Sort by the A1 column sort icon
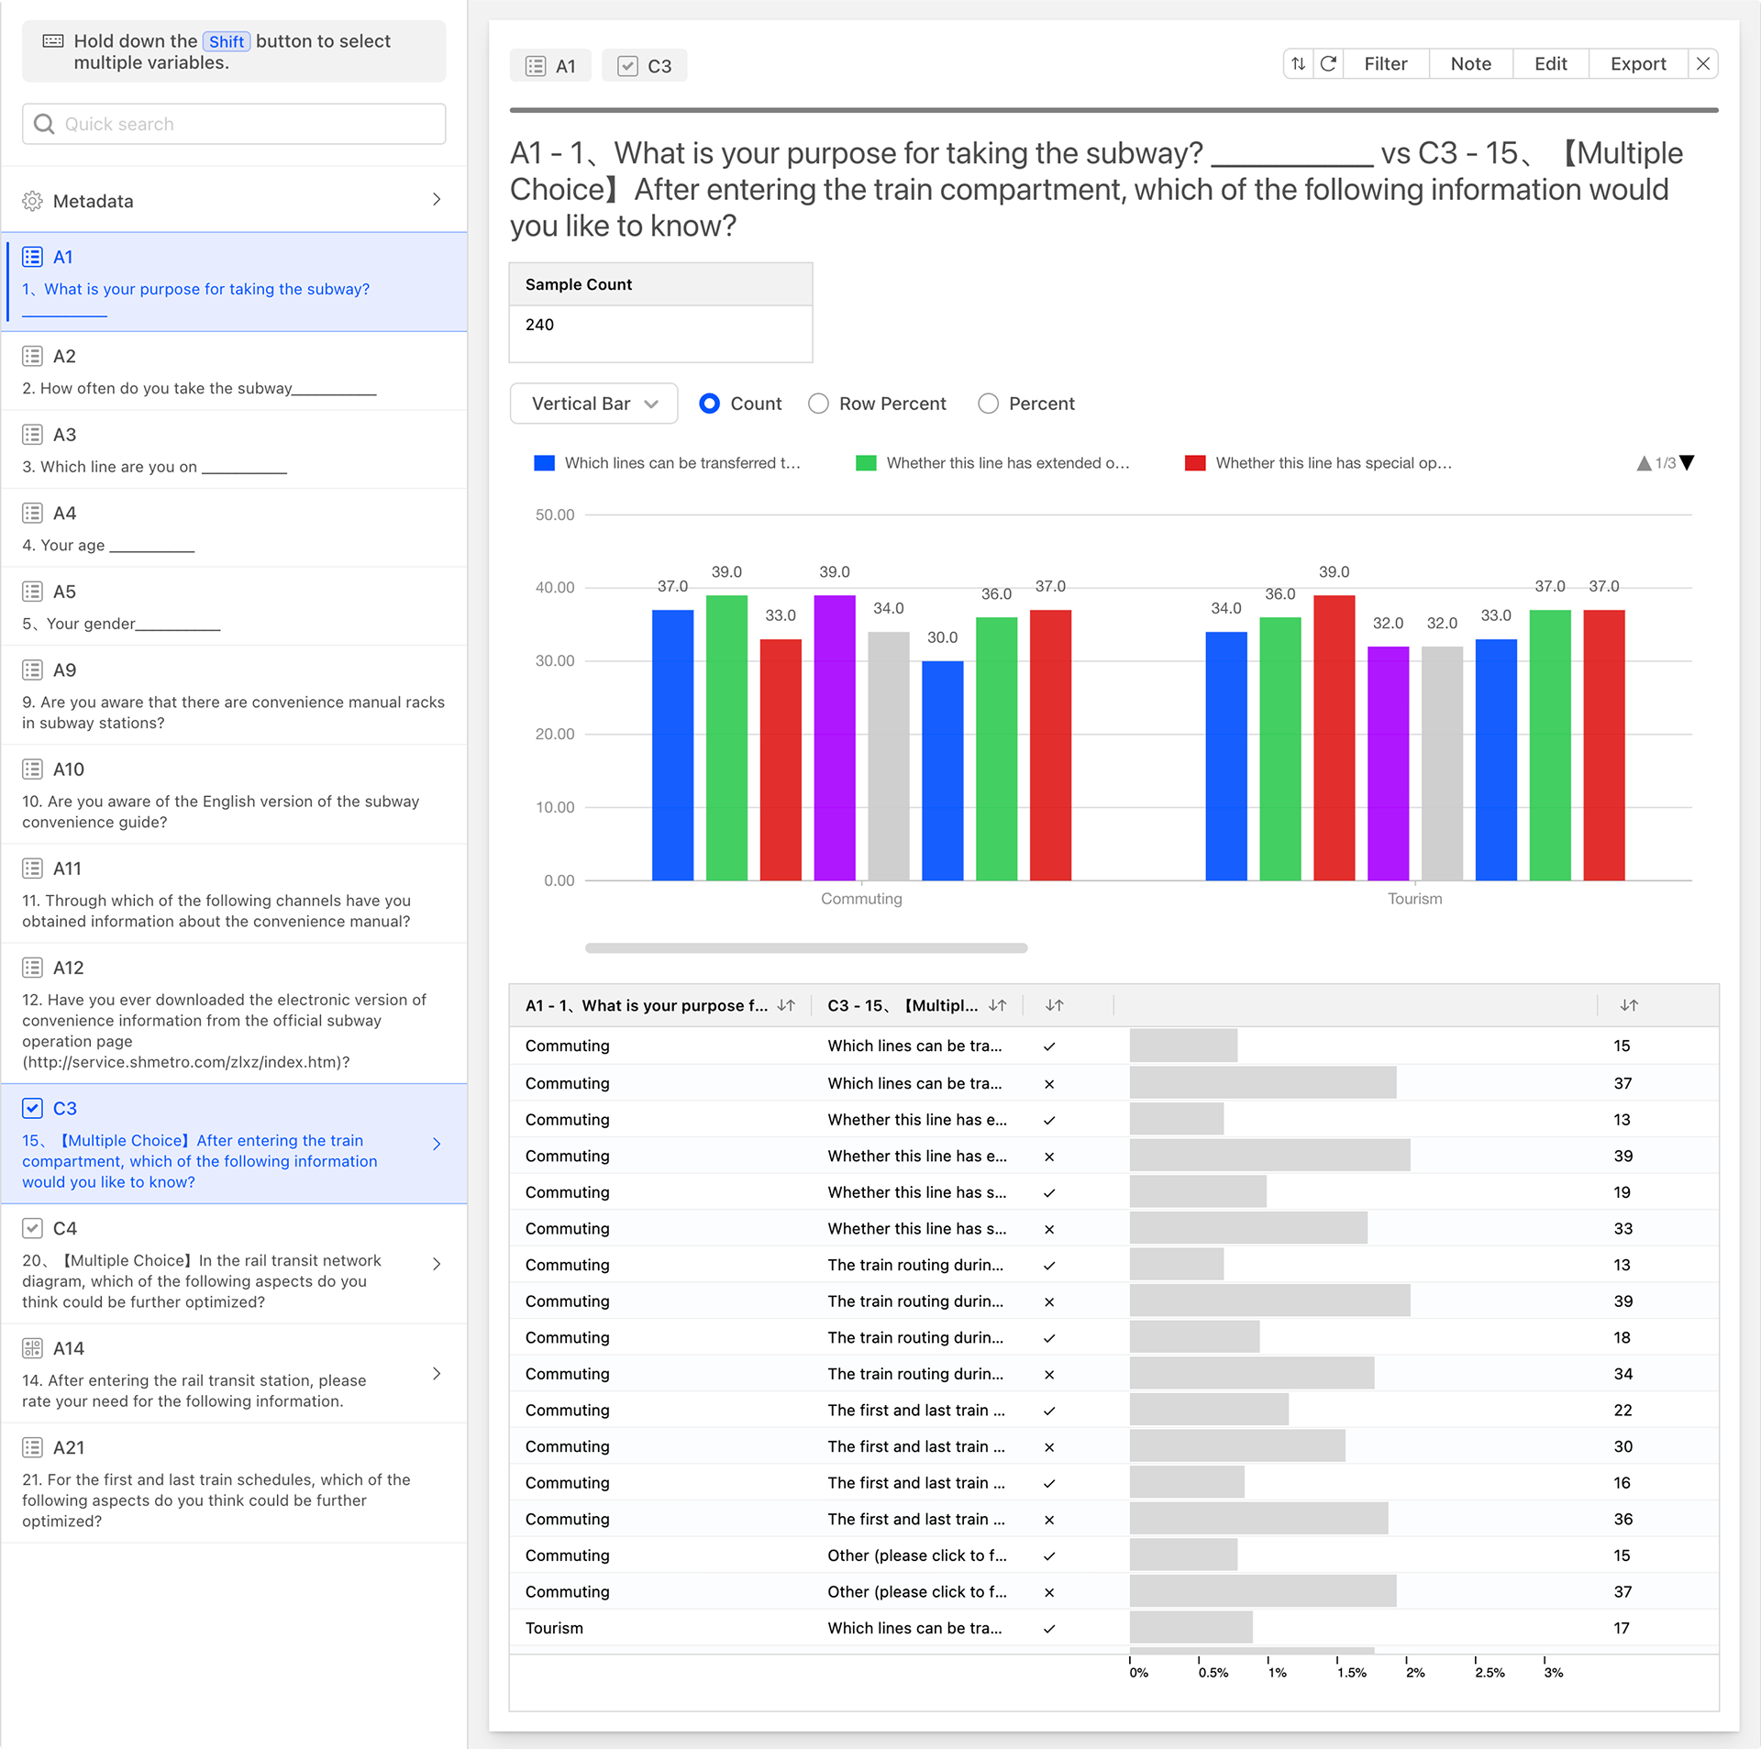Screen dimensions: 1761x1749 click(x=786, y=1005)
